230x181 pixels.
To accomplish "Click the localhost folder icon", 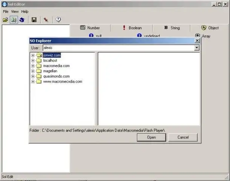I will coord(39,60).
